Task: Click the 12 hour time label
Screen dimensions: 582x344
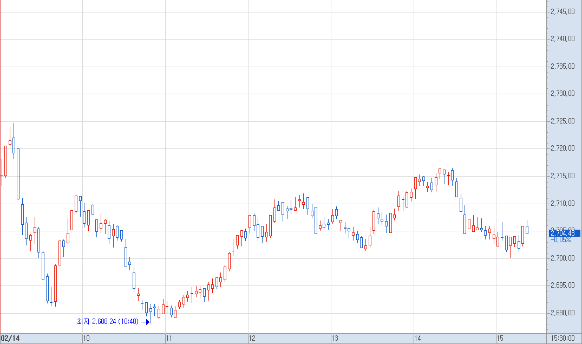Action: pyautogui.click(x=252, y=338)
